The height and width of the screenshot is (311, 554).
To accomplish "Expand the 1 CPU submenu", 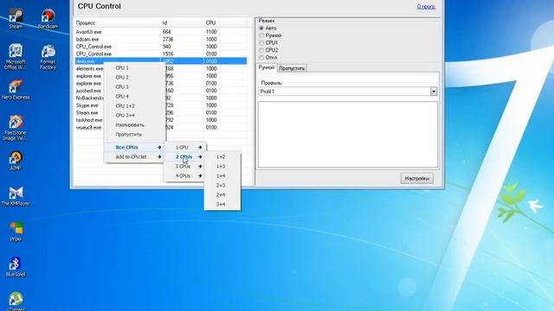I will point(184,147).
